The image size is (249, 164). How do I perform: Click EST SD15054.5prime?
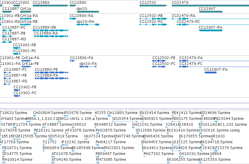(127, 119)
